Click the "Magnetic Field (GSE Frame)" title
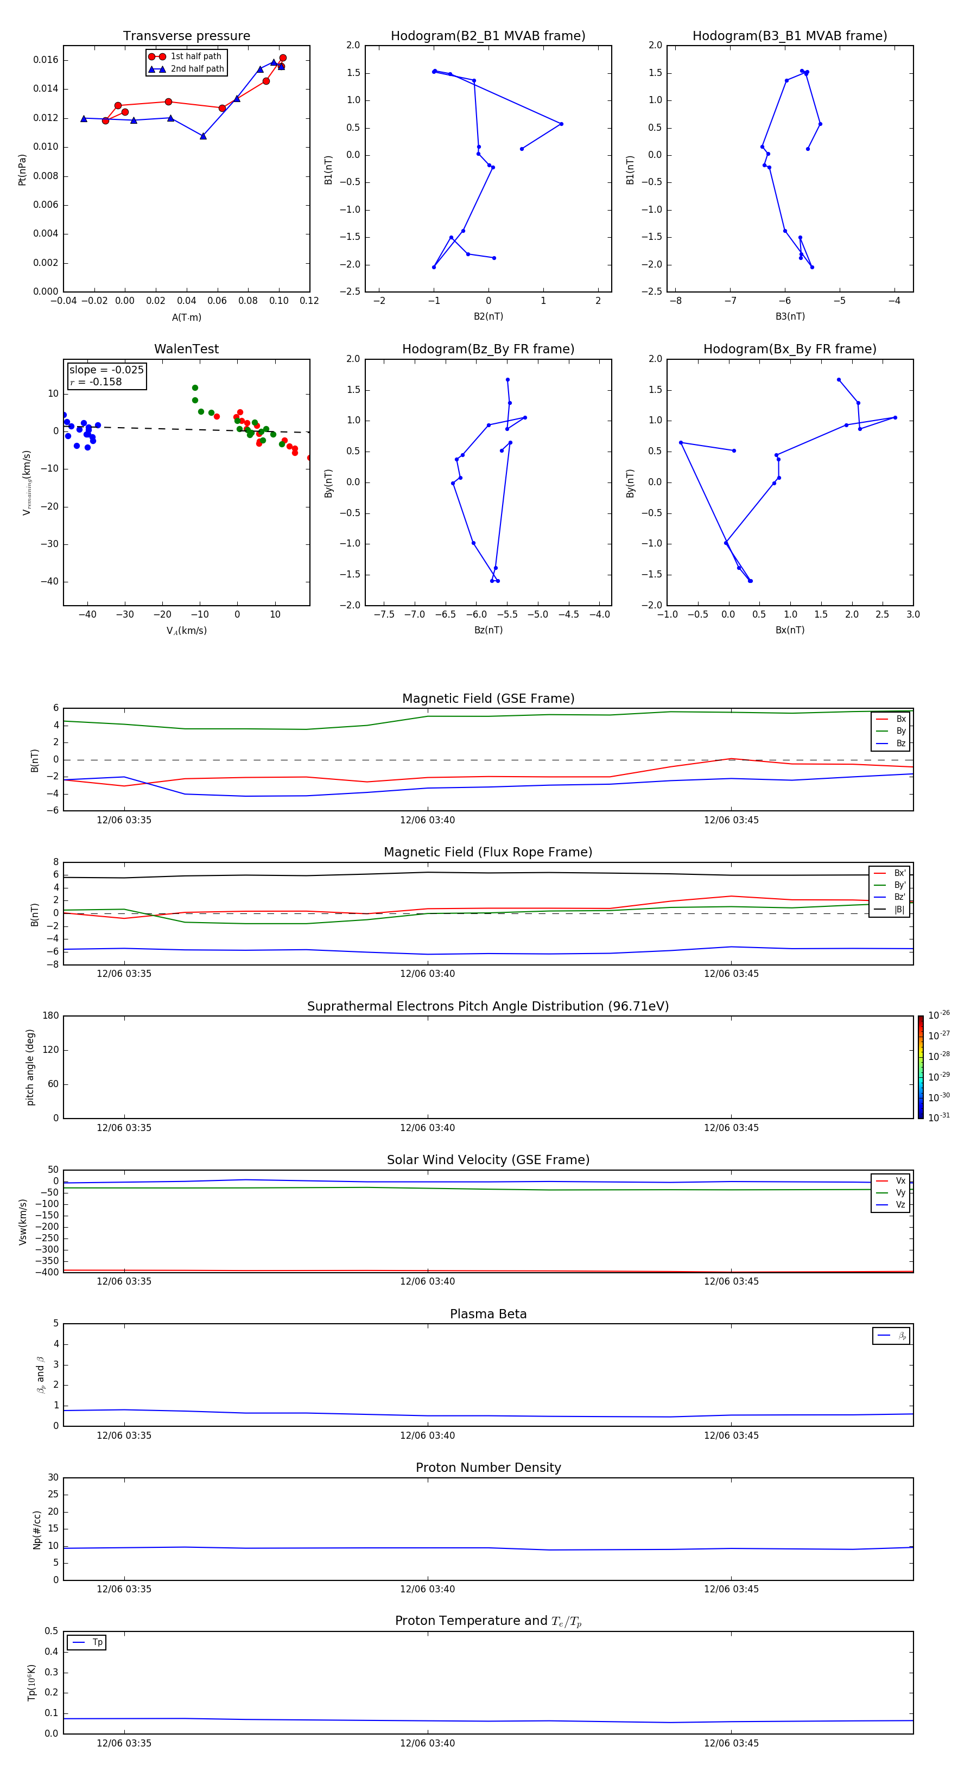The width and height of the screenshot is (977, 1791). [488, 698]
